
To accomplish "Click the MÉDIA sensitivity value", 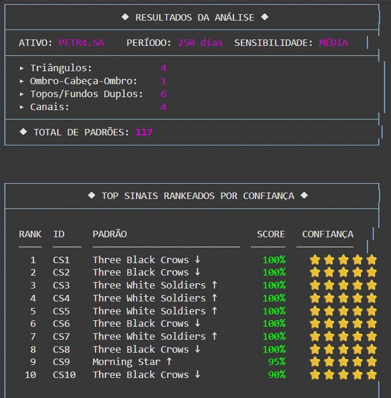I will click(x=333, y=43).
